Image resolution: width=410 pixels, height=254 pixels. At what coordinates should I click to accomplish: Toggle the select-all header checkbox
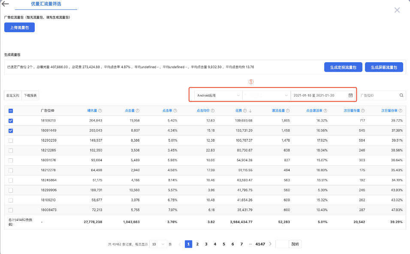click(11, 111)
